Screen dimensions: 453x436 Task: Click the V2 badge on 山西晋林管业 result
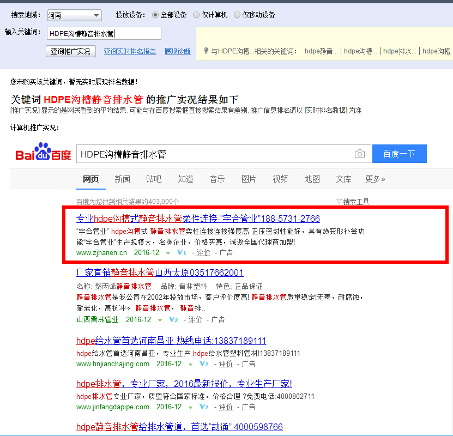(173, 319)
